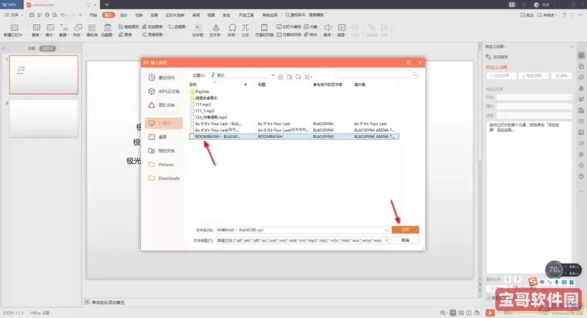Click the 文件名 filename input field

[303, 230]
